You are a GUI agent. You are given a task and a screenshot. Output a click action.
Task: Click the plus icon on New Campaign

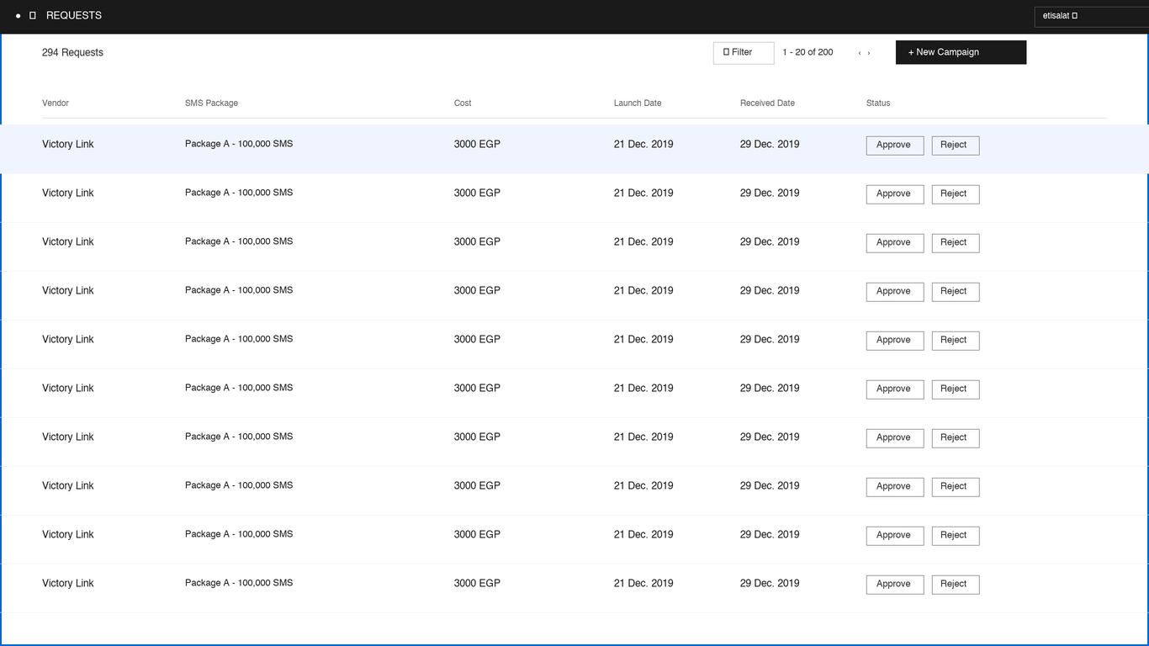pos(912,52)
